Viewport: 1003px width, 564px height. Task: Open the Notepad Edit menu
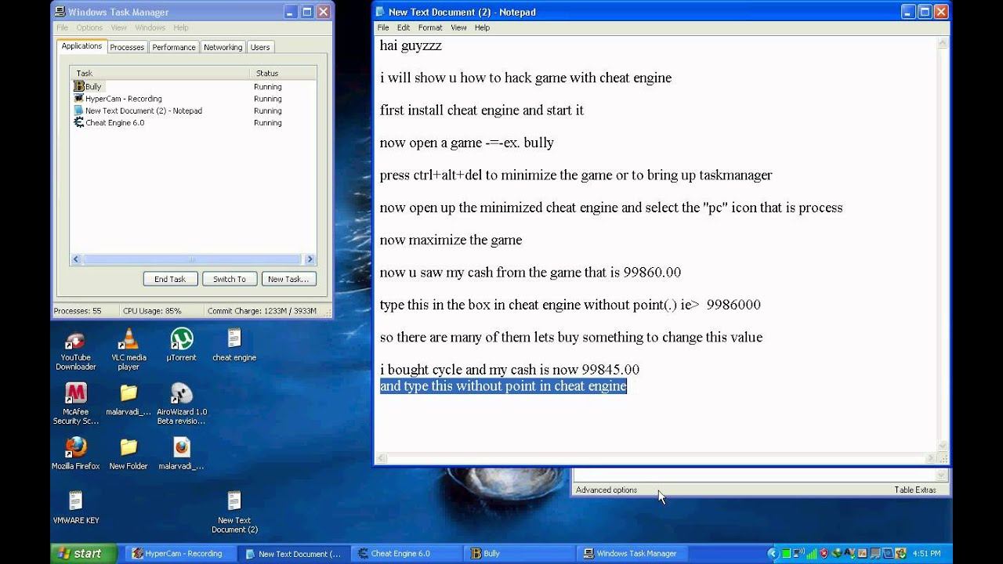pos(404,27)
